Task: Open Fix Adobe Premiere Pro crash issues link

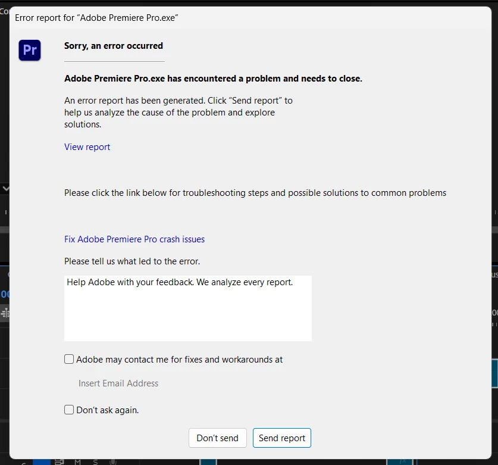Action: tap(134, 239)
